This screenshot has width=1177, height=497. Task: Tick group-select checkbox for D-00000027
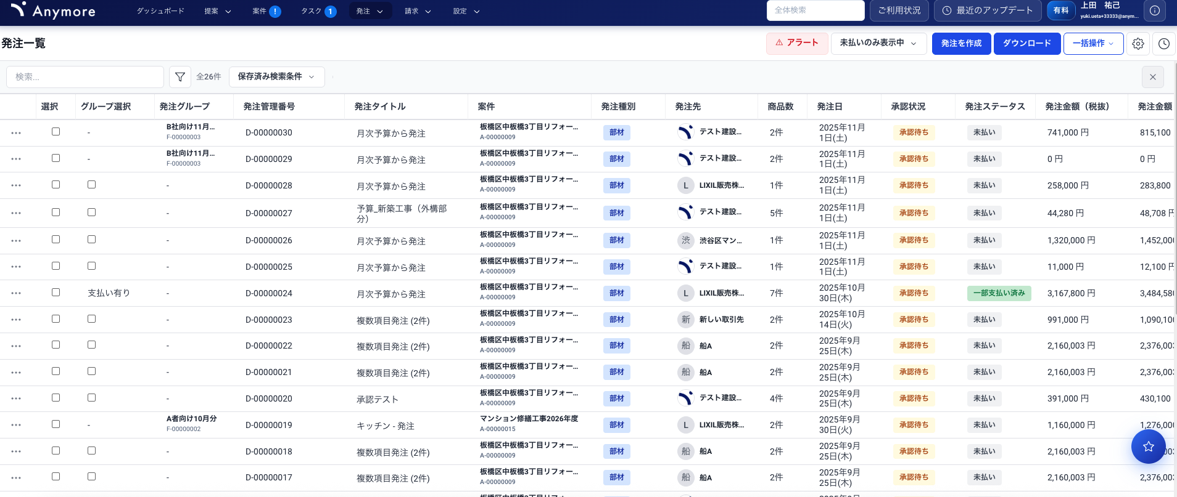(91, 212)
